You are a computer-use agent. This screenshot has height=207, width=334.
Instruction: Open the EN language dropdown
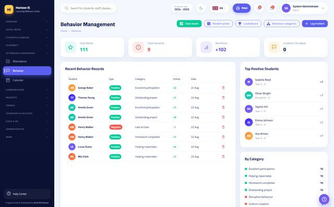tap(219, 8)
